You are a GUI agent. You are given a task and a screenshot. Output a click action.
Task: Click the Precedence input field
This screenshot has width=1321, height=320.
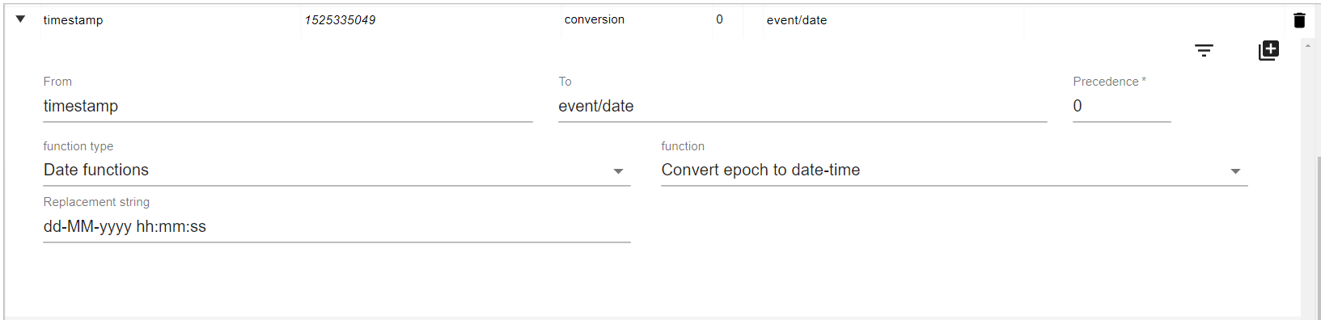1121,106
